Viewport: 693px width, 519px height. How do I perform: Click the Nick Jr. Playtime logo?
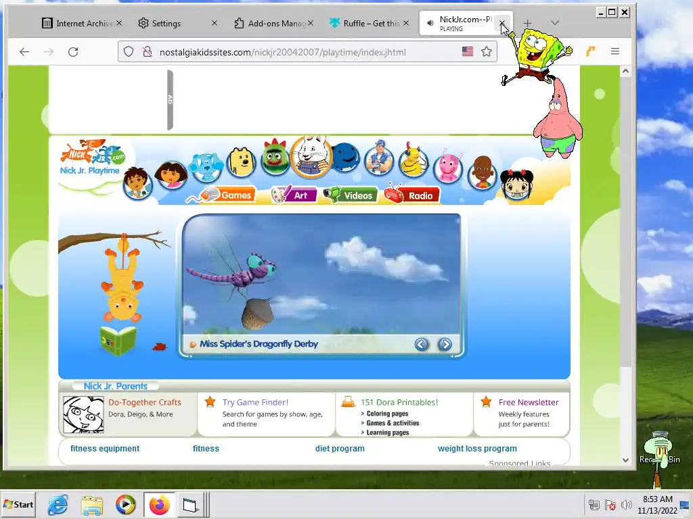pos(92,158)
